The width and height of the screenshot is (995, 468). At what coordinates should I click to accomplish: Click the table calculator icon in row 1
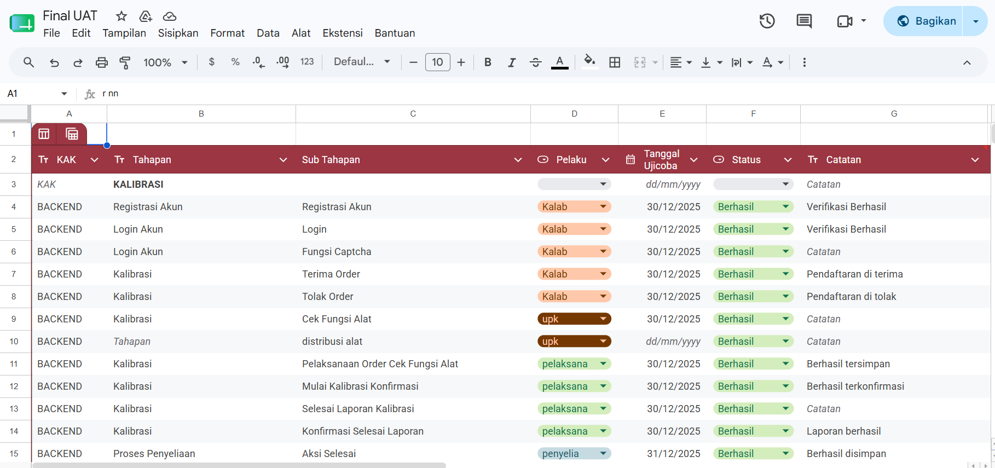tap(72, 134)
